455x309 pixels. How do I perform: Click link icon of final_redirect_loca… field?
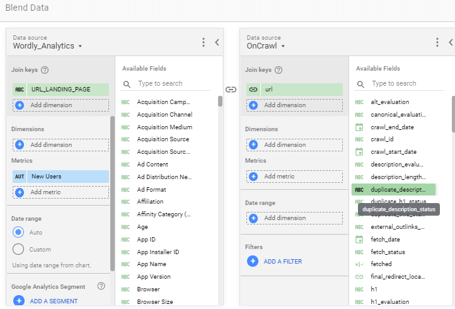[x=359, y=277]
